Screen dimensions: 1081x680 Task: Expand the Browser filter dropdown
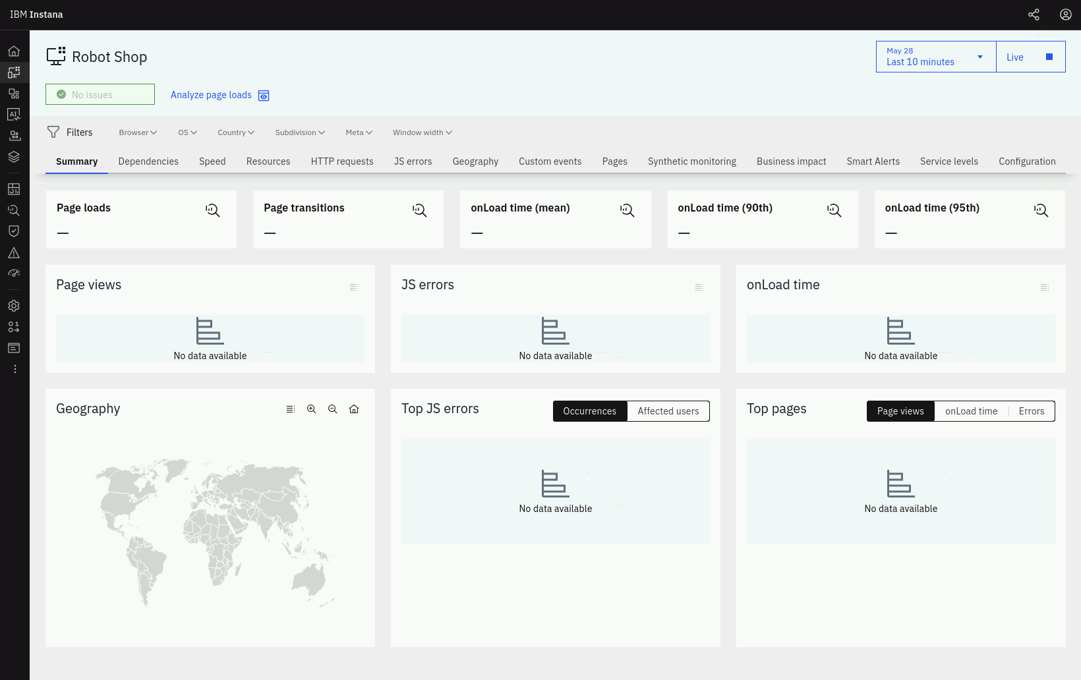pos(138,132)
